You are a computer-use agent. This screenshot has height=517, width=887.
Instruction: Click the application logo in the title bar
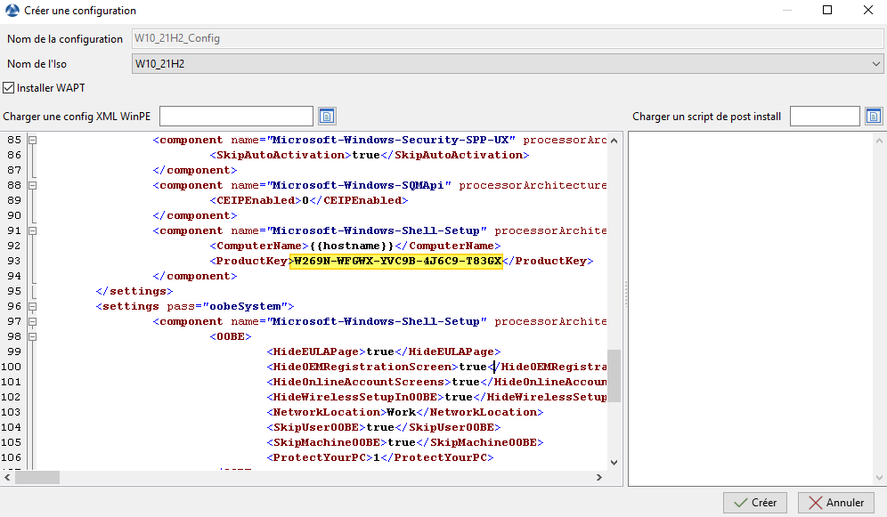coord(11,10)
